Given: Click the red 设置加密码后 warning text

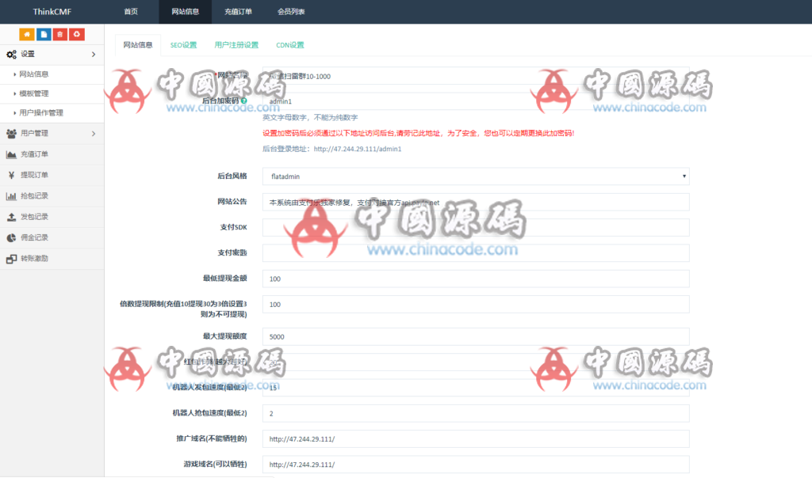Looking at the screenshot, I should (x=419, y=133).
